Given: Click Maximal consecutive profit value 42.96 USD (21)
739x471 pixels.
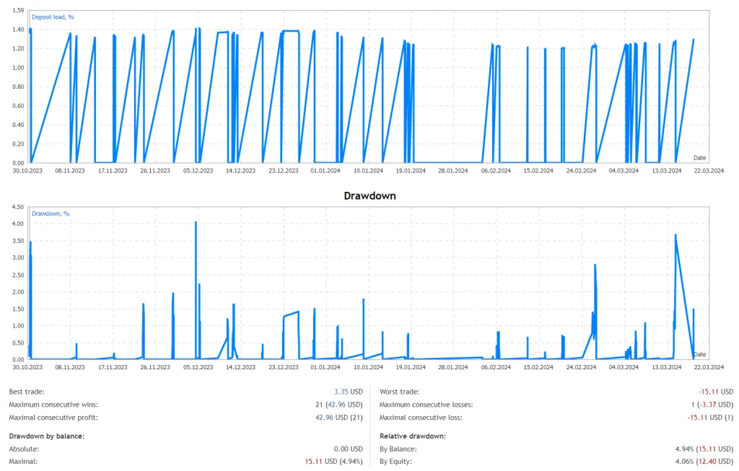Looking at the screenshot, I should pyautogui.click(x=337, y=417).
